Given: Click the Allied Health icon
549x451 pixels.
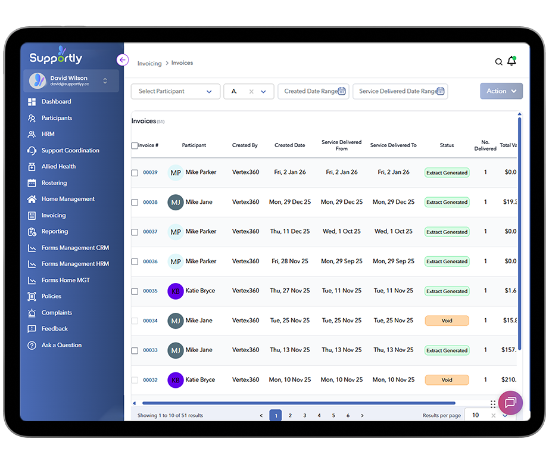Looking at the screenshot, I should [x=32, y=166].
